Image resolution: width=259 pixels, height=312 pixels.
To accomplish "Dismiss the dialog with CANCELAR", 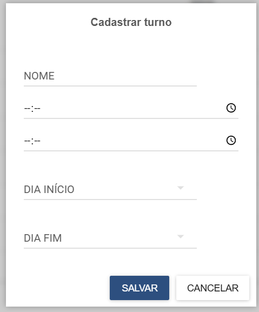I will [x=212, y=288].
